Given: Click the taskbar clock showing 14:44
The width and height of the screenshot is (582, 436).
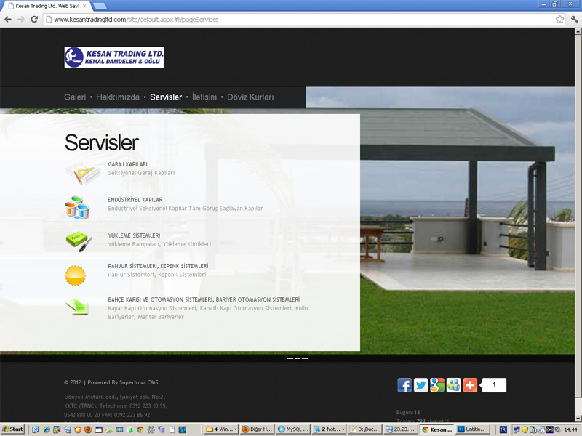Looking at the screenshot, I should [570, 429].
